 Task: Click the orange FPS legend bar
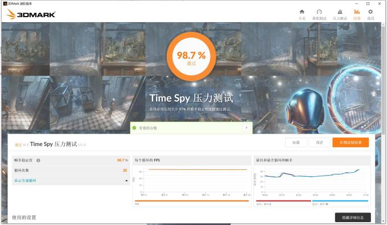tap(192, 201)
